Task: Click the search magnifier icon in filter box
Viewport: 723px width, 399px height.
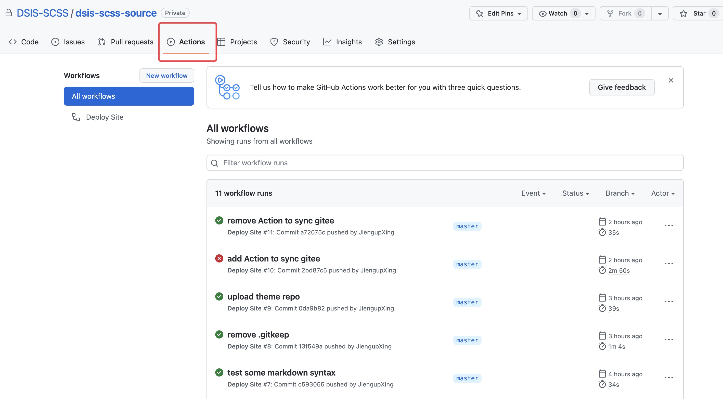Action: tap(215, 163)
